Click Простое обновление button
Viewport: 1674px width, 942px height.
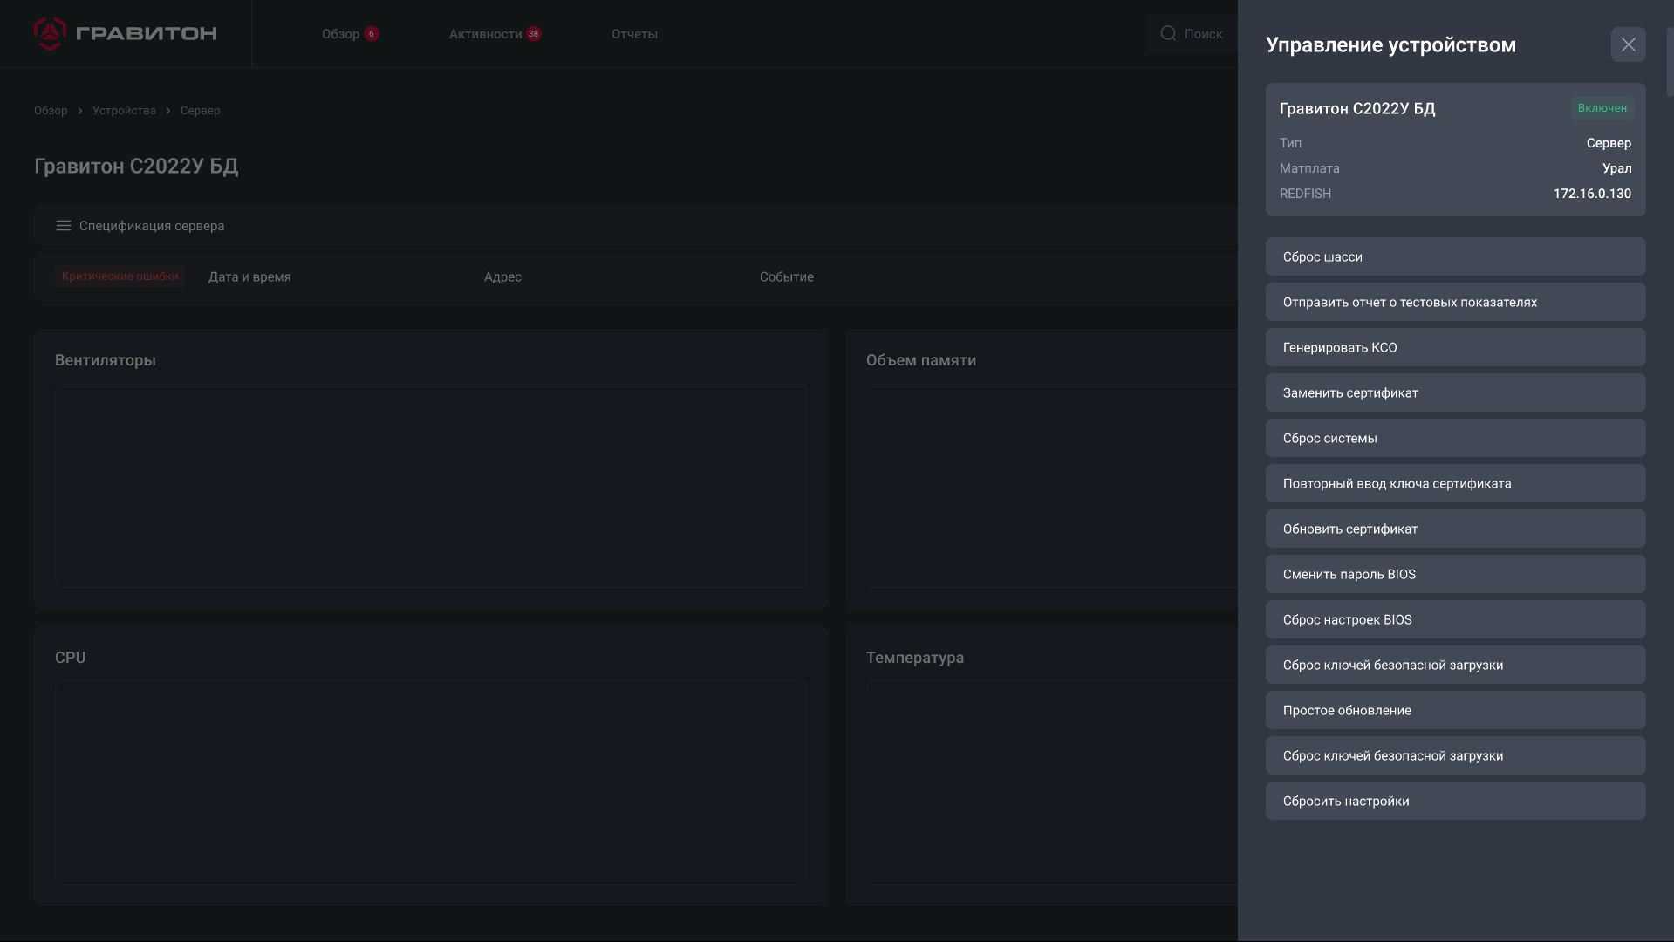coord(1455,711)
